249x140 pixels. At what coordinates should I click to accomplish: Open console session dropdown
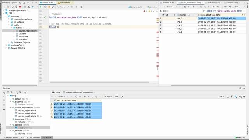152,7
